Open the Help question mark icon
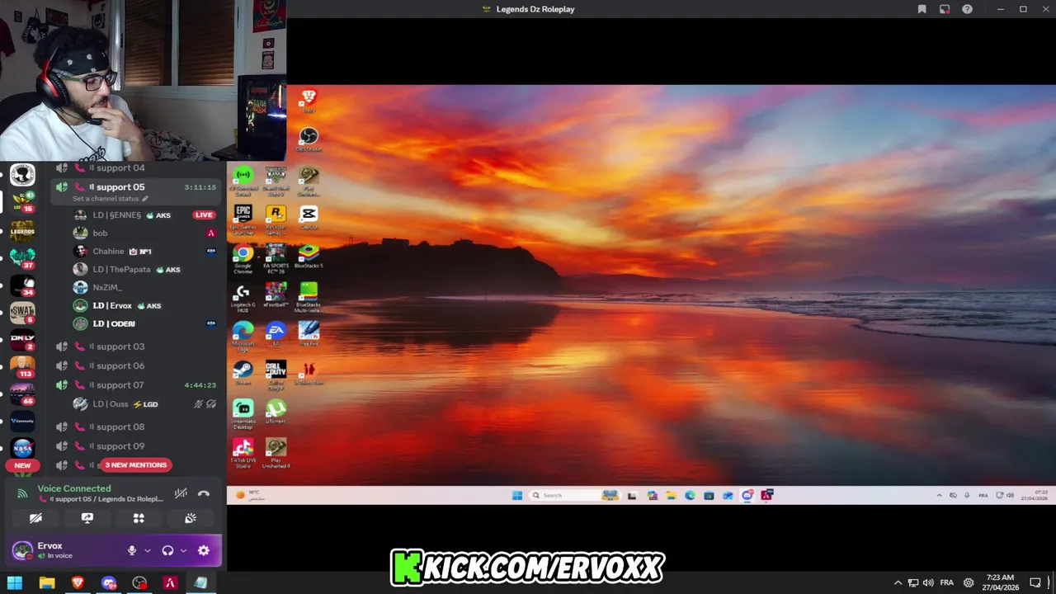 pos(967,9)
